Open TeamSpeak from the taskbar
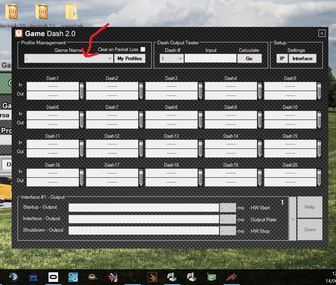This screenshot has width=336, height=285. (13, 277)
